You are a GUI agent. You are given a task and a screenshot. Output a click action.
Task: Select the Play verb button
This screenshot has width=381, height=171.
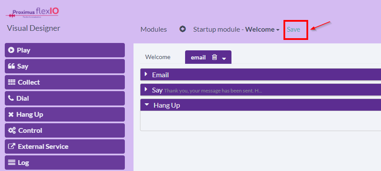(x=65, y=50)
